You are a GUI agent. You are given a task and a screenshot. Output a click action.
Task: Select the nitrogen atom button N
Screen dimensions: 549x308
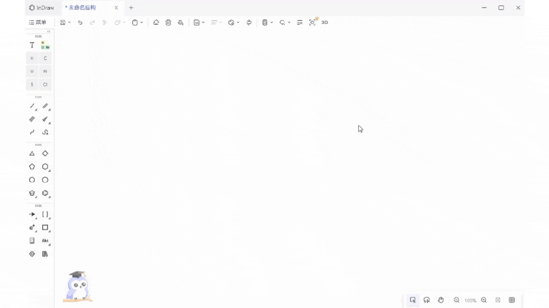pos(45,71)
